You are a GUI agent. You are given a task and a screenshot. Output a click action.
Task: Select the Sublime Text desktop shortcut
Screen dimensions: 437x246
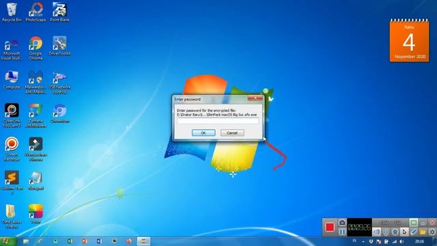point(12,182)
